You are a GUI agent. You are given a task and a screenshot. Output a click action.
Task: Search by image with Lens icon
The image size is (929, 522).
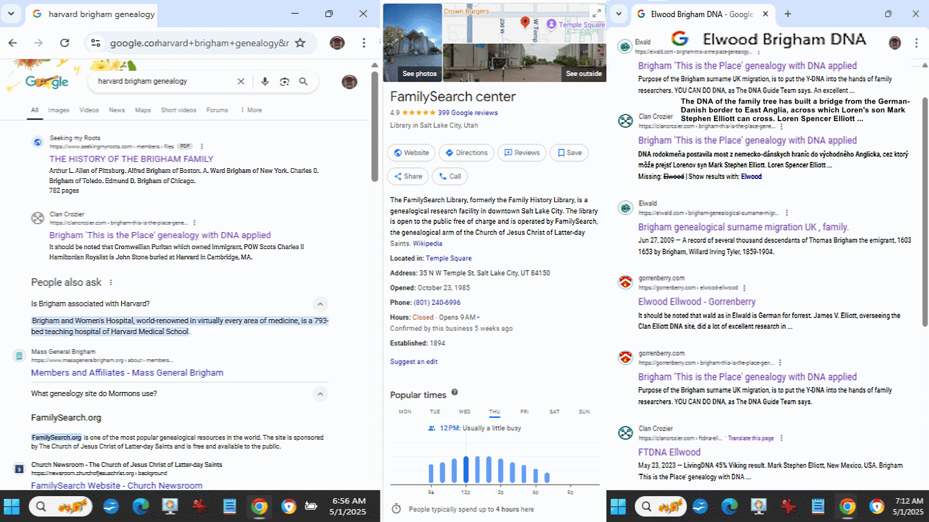click(x=284, y=82)
